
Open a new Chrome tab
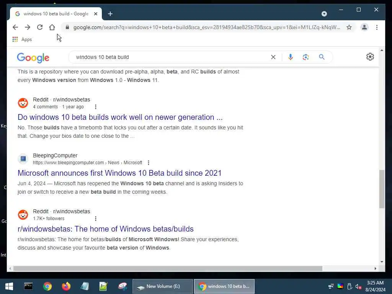coord(110,14)
